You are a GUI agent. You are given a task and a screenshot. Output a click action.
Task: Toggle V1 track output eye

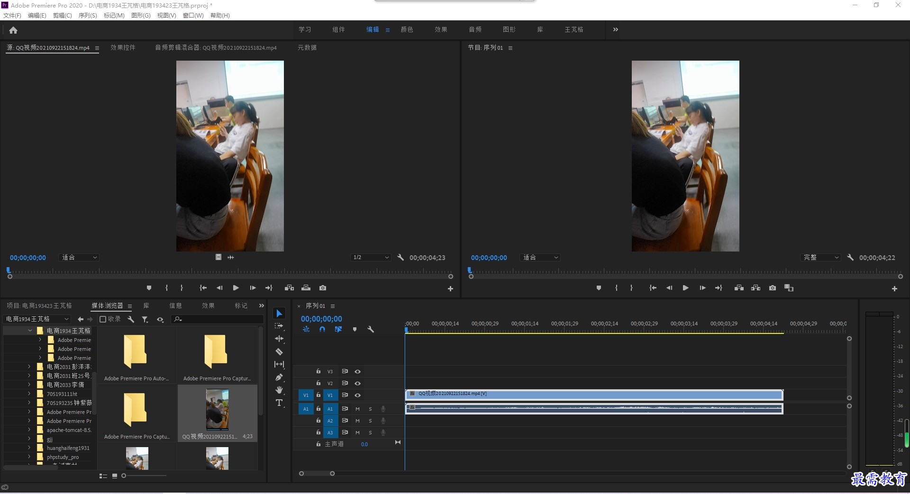358,395
